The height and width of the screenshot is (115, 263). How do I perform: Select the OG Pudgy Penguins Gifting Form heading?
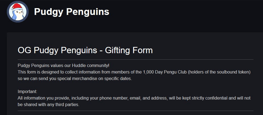click(85, 50)
